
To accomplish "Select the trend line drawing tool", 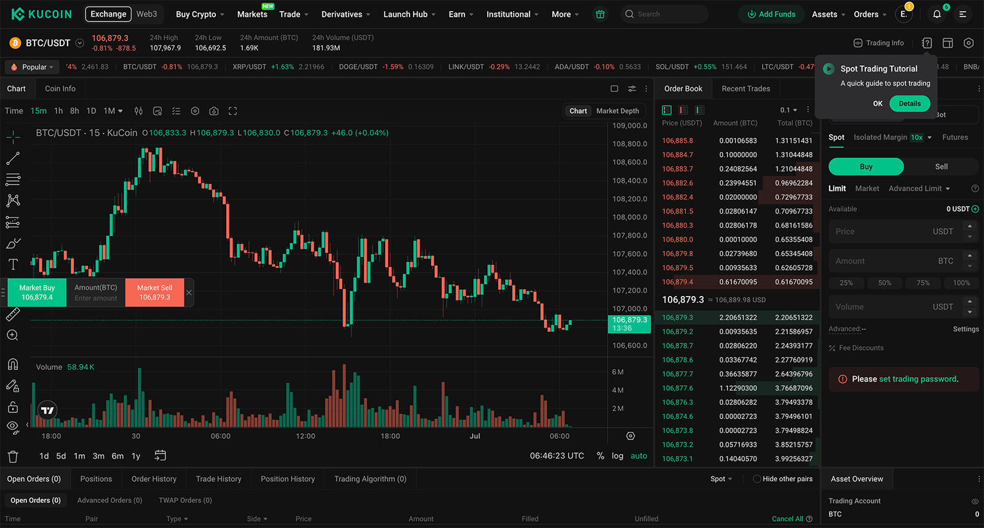I will coord(13,159).
